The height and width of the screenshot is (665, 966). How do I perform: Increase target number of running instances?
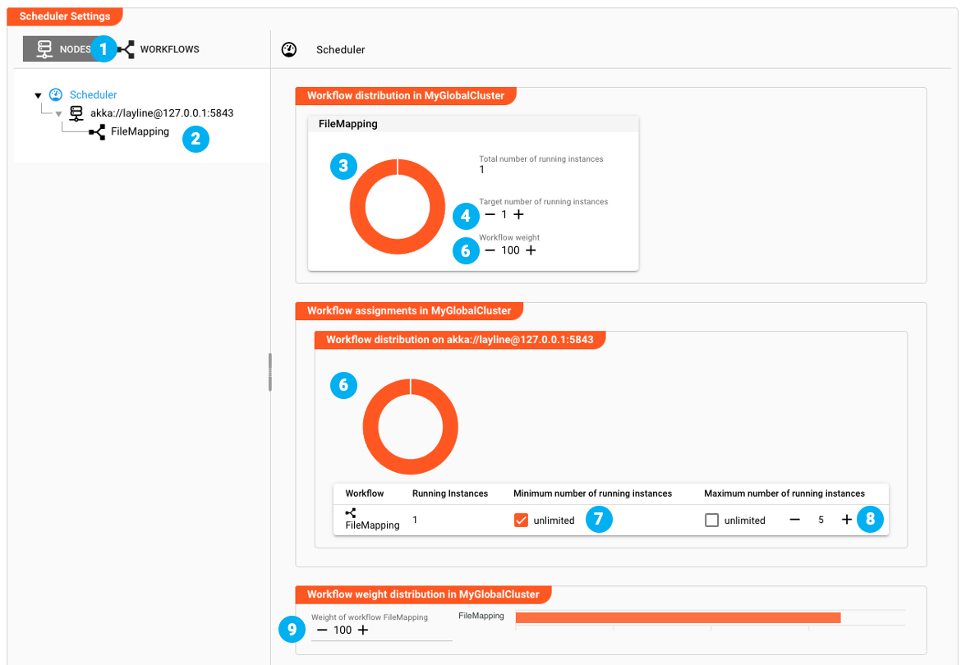point(518,214)
